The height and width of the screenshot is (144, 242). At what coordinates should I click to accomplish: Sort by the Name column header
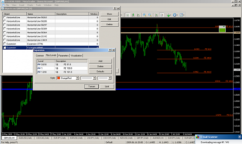point(41,14)
